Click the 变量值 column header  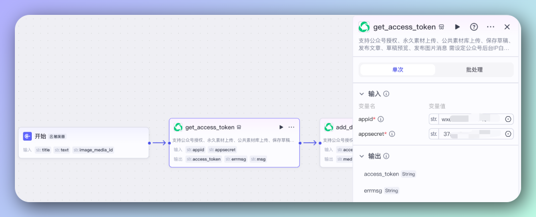tap(437, 106)
